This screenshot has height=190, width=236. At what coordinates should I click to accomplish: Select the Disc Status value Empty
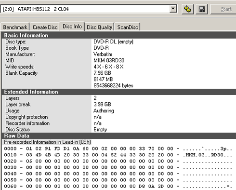click(x=100, y=129)
